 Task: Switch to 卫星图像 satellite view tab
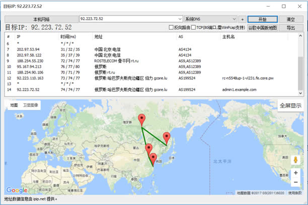coord(31,105)
